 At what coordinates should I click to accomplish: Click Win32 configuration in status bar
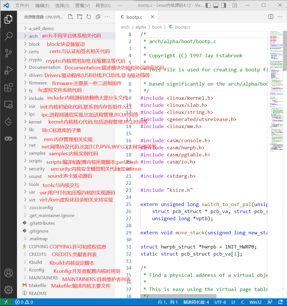[255, 302]
